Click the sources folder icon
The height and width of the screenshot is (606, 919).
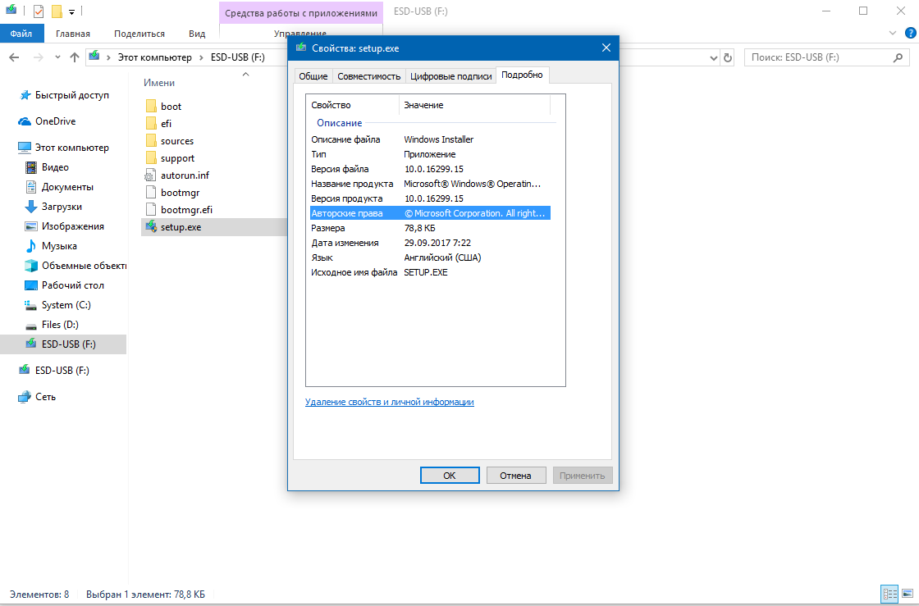[x=151, y=140]
